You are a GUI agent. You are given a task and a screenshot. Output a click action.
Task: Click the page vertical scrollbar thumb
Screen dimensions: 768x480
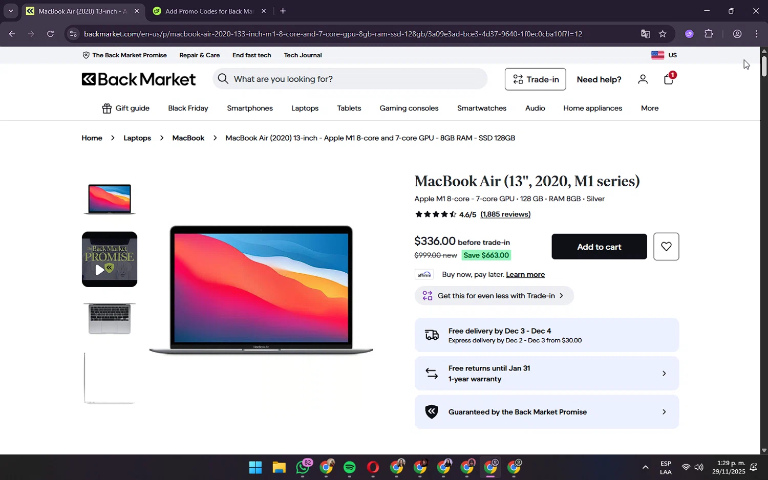764,66
